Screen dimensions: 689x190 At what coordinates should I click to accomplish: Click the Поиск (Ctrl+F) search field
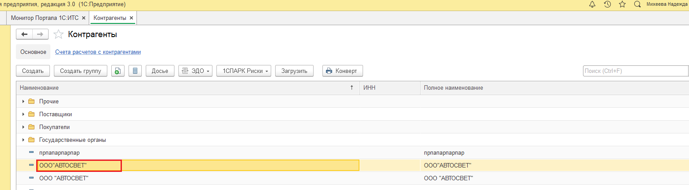(636, 71)
